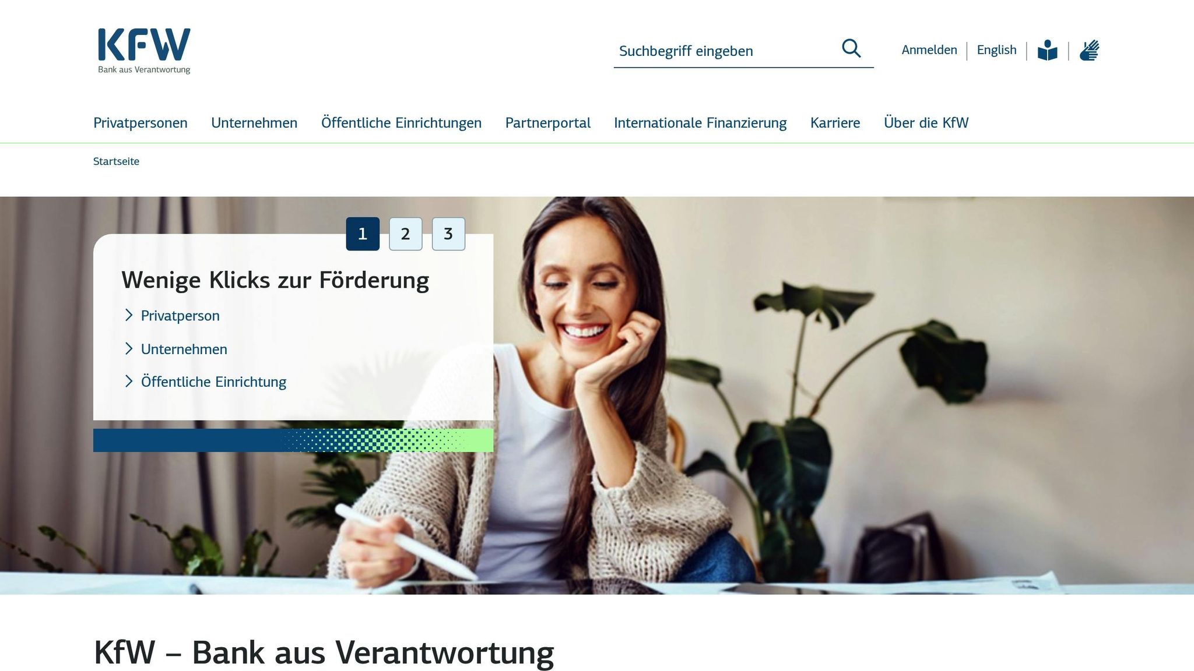Click the Anmelden login link

(929, 50)
